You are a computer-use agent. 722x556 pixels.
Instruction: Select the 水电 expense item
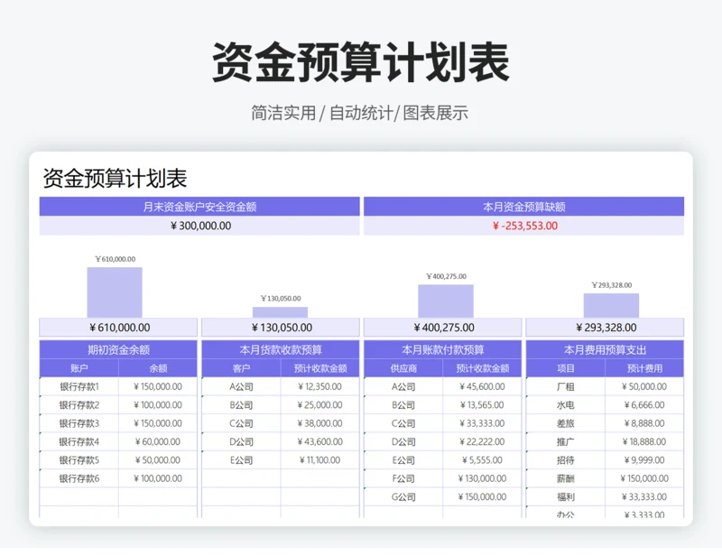(566, 405)
